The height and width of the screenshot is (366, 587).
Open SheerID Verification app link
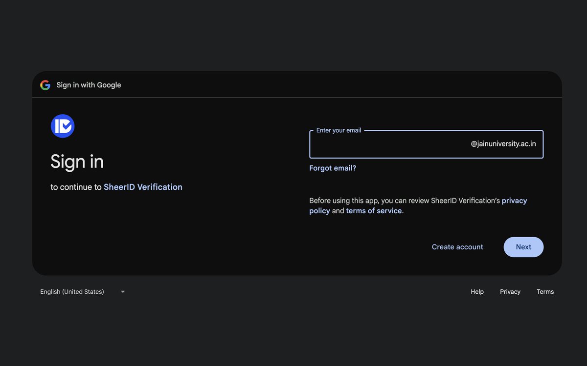click(x=143, y=187)
